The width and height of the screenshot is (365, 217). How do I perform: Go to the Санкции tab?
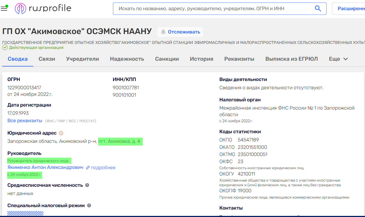point(167,59)
